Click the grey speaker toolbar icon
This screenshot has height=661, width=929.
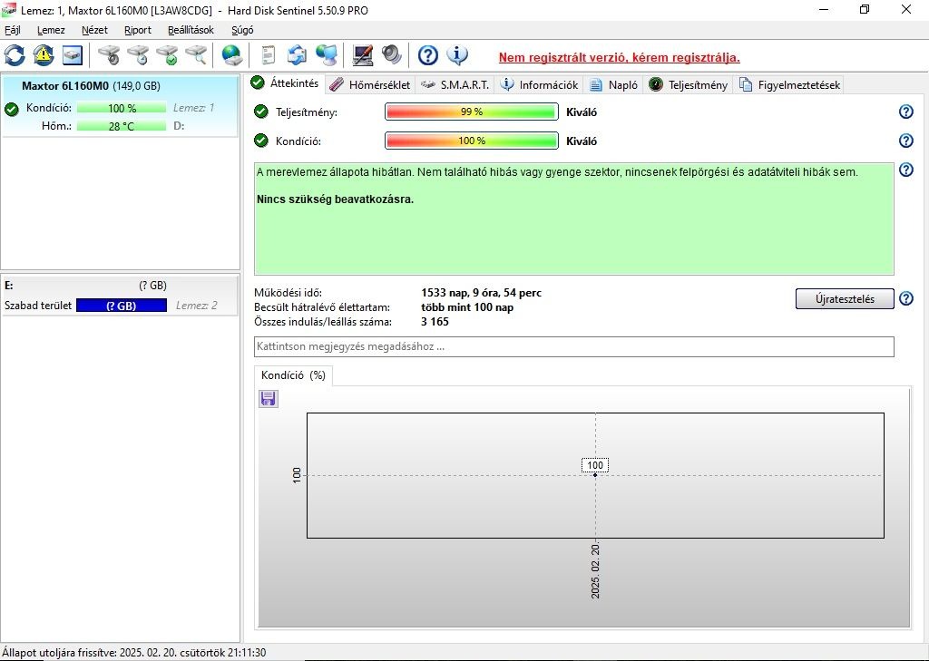pyautogui.click(x=392, y=55)
